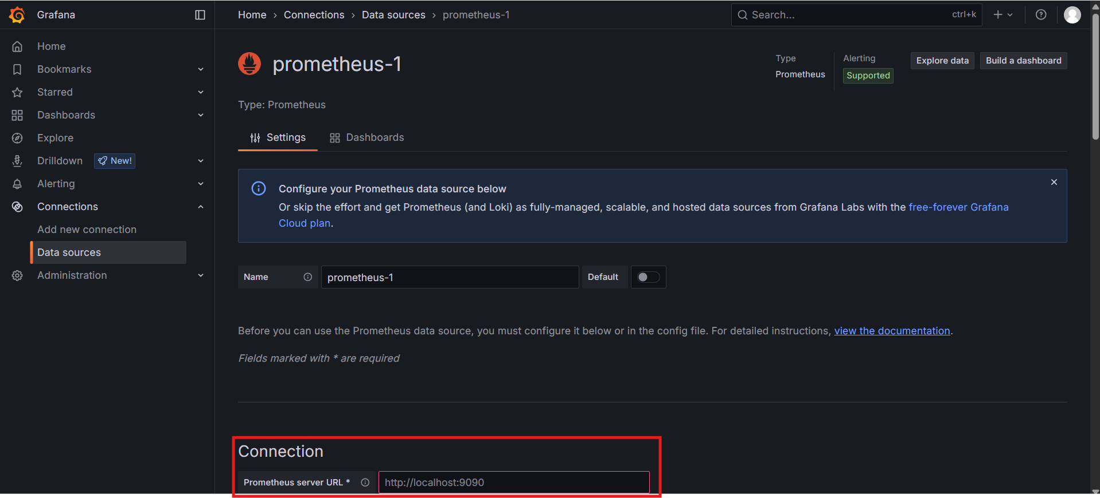The image size is (1100, 498).
Task: Click the Connection section heading
Action: pos(281,452)
